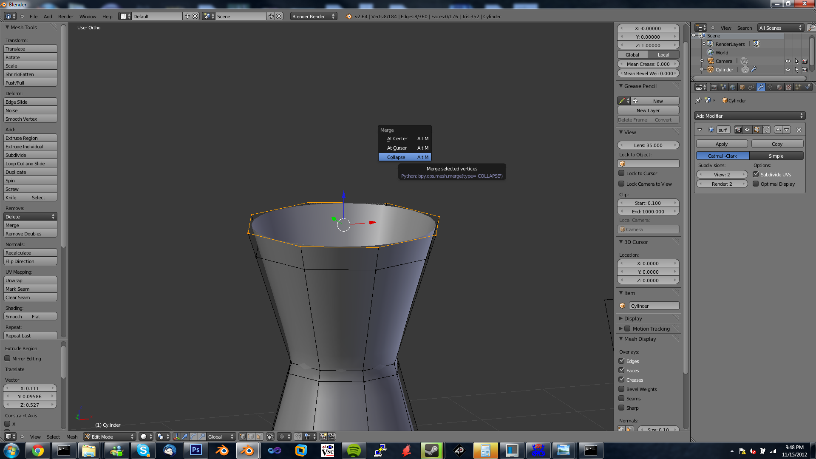Image resolution: width=816 pixels, height=459 pixels.
Task: Open the Edit Mode selector dropdown
Action: click(110, 436)
